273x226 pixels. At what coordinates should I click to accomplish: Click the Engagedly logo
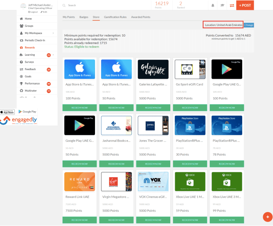pyautogui.click(x=19, y=120)
